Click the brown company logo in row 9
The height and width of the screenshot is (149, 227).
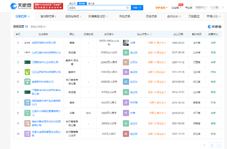tap(27, 123)
